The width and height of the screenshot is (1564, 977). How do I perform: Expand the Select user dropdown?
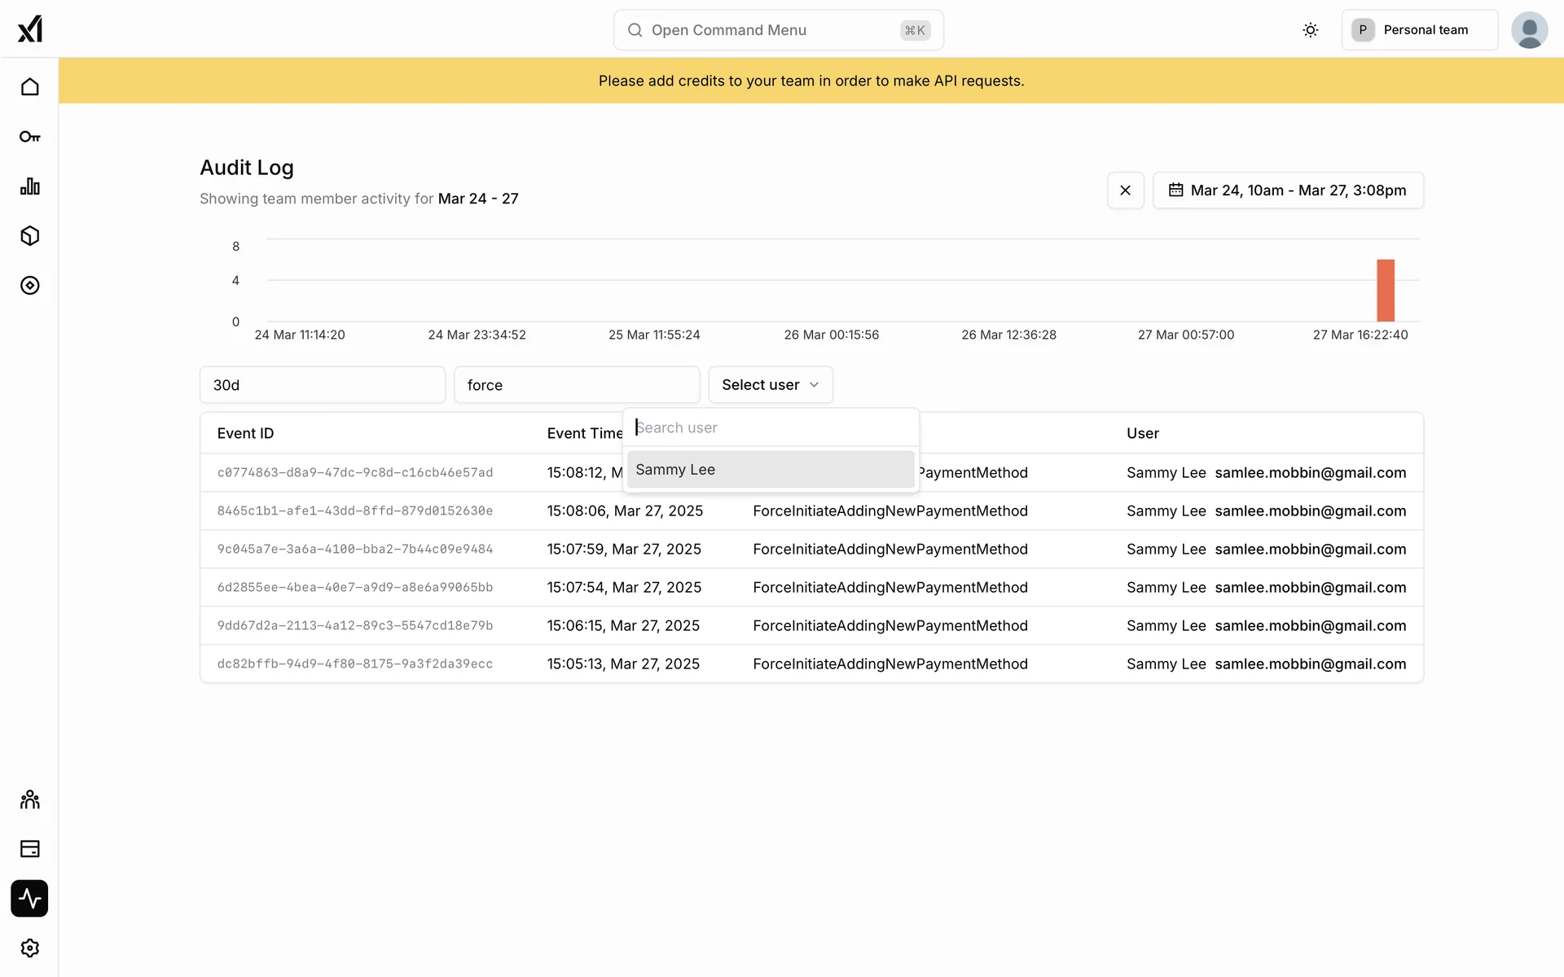(770, 385)
